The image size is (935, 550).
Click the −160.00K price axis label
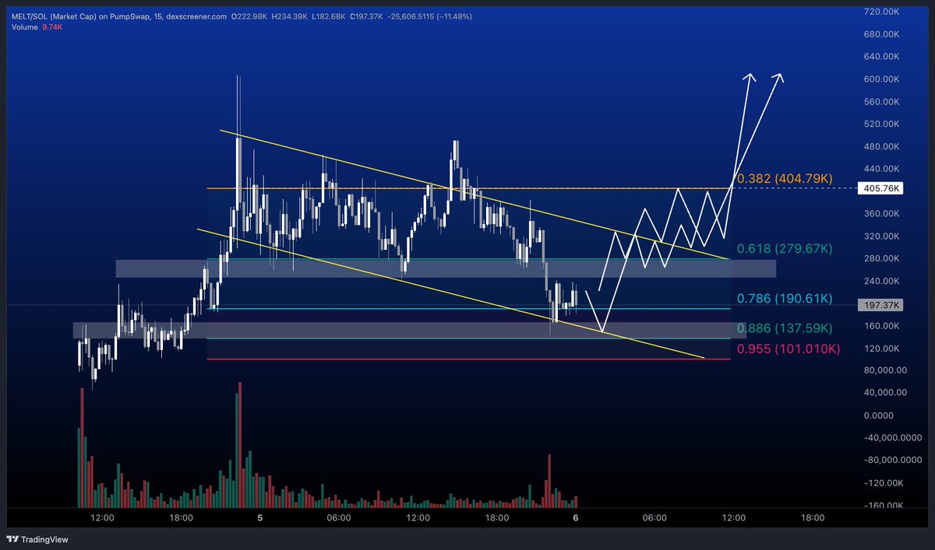[882, 506]
